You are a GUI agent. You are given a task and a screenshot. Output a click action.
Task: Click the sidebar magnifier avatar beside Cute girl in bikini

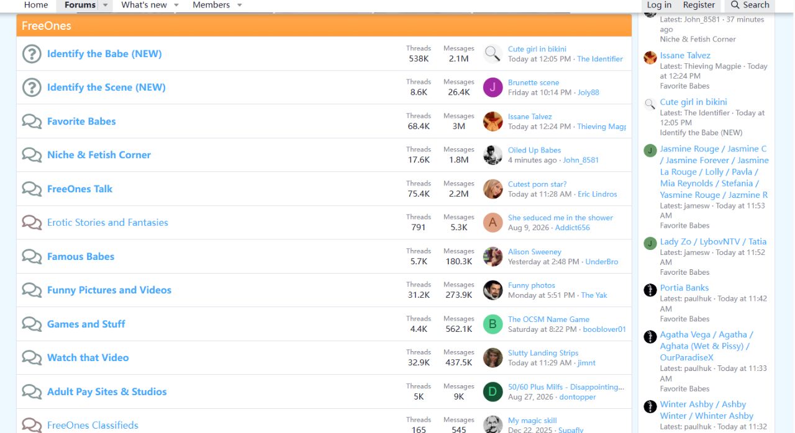click(650, 104)
